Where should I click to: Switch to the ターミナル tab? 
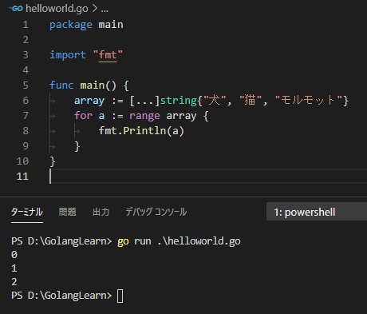click(x=27, y=212)
